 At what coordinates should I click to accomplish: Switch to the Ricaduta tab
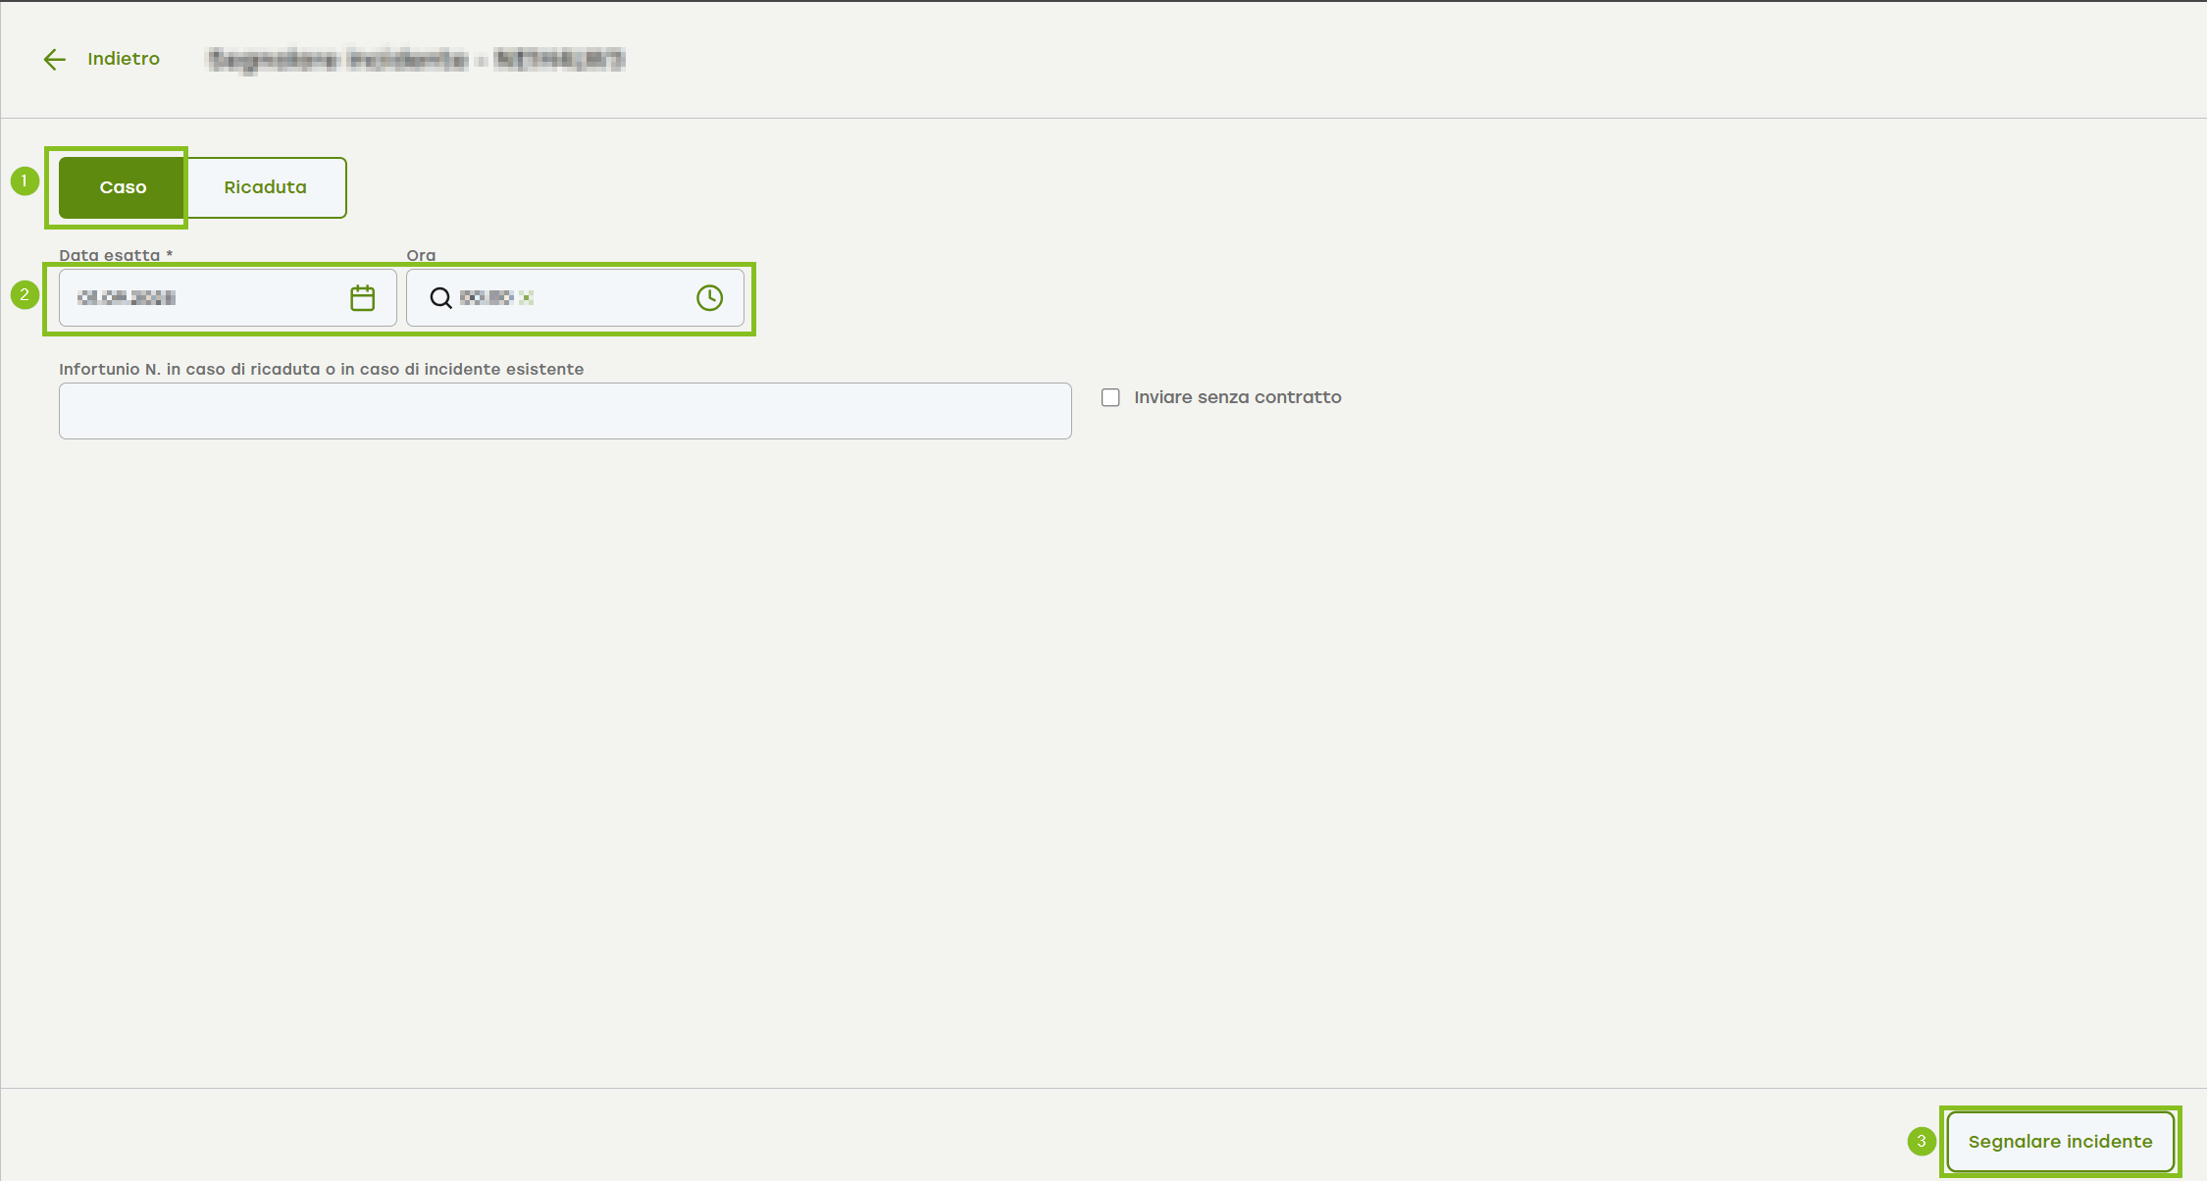click(x=265, y=187)
